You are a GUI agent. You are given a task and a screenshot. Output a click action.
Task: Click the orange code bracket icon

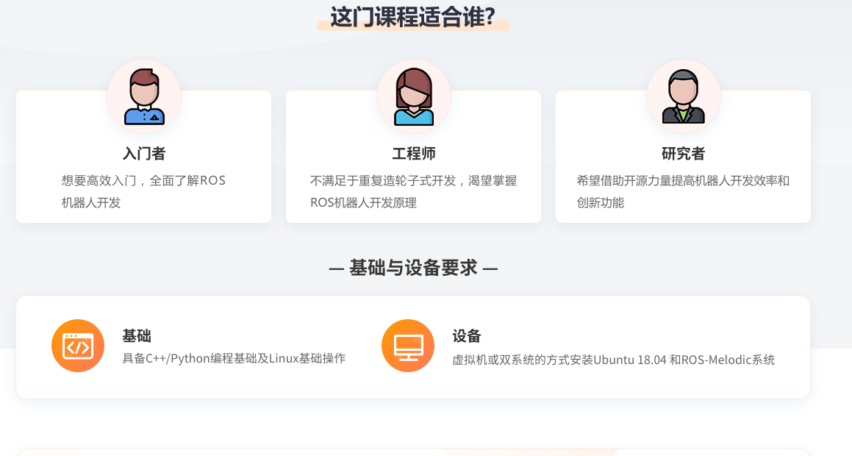click(78, 346)
